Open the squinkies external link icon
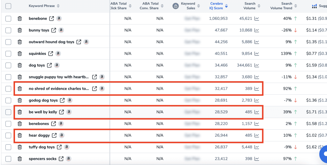 pyautogui.click(x=51, y=54)
